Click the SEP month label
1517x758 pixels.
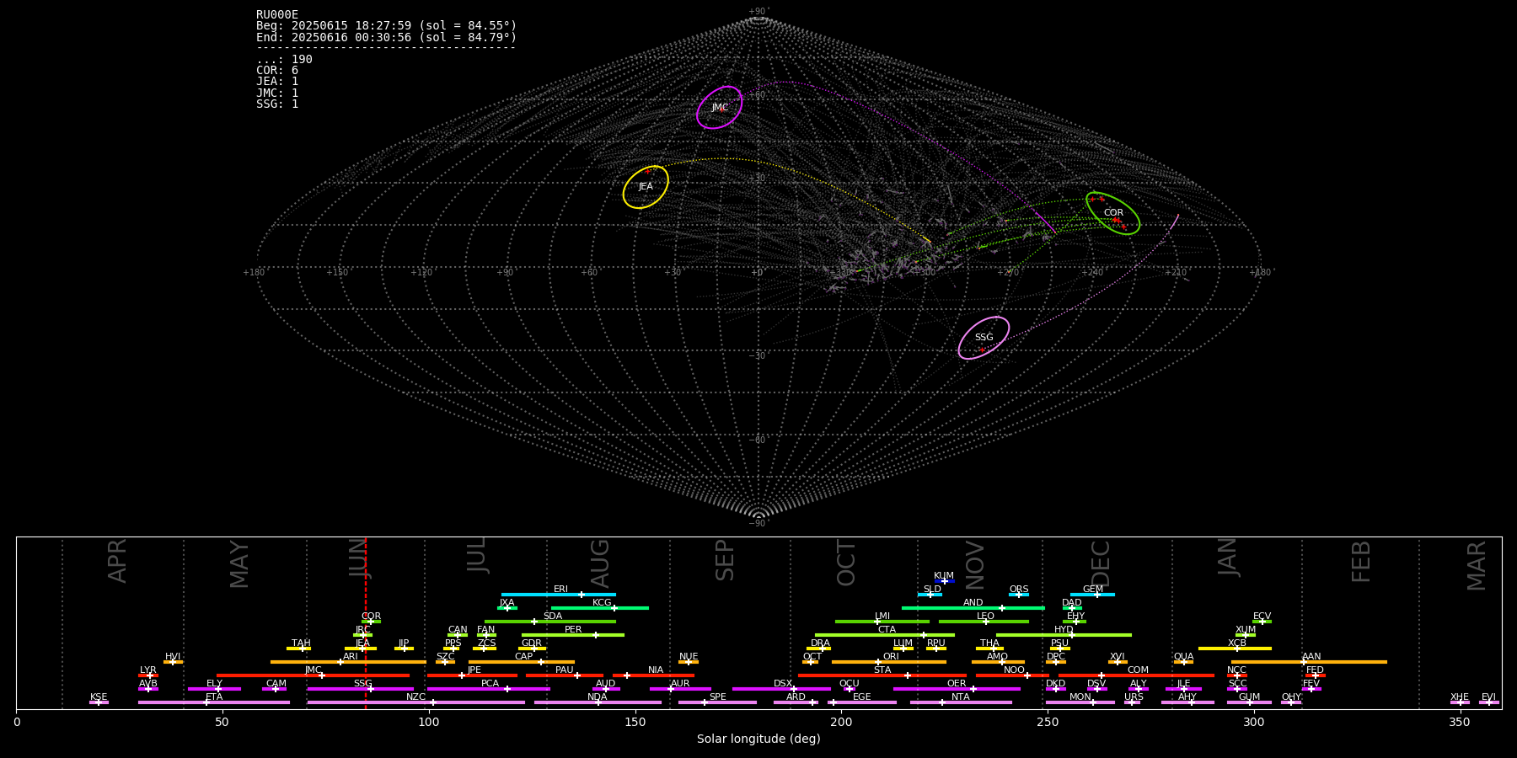(x=725, y=561)
